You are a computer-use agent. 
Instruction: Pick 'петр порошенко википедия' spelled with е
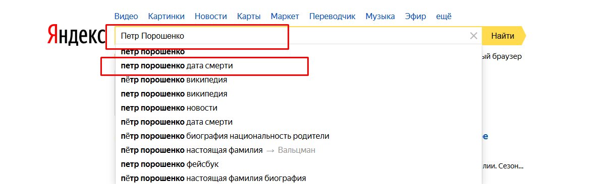[x=299, y=94]
